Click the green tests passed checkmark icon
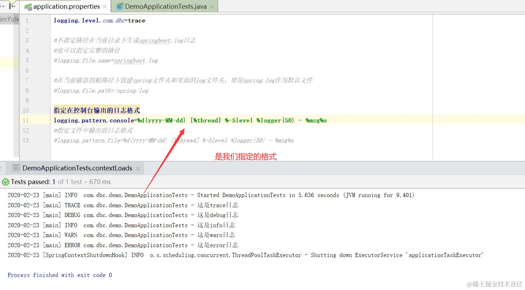525x290 pixels. pyautogui.click(x=6, y=182)
